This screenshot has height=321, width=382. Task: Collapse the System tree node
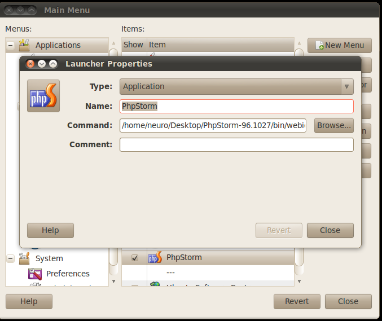coord(11,258)
